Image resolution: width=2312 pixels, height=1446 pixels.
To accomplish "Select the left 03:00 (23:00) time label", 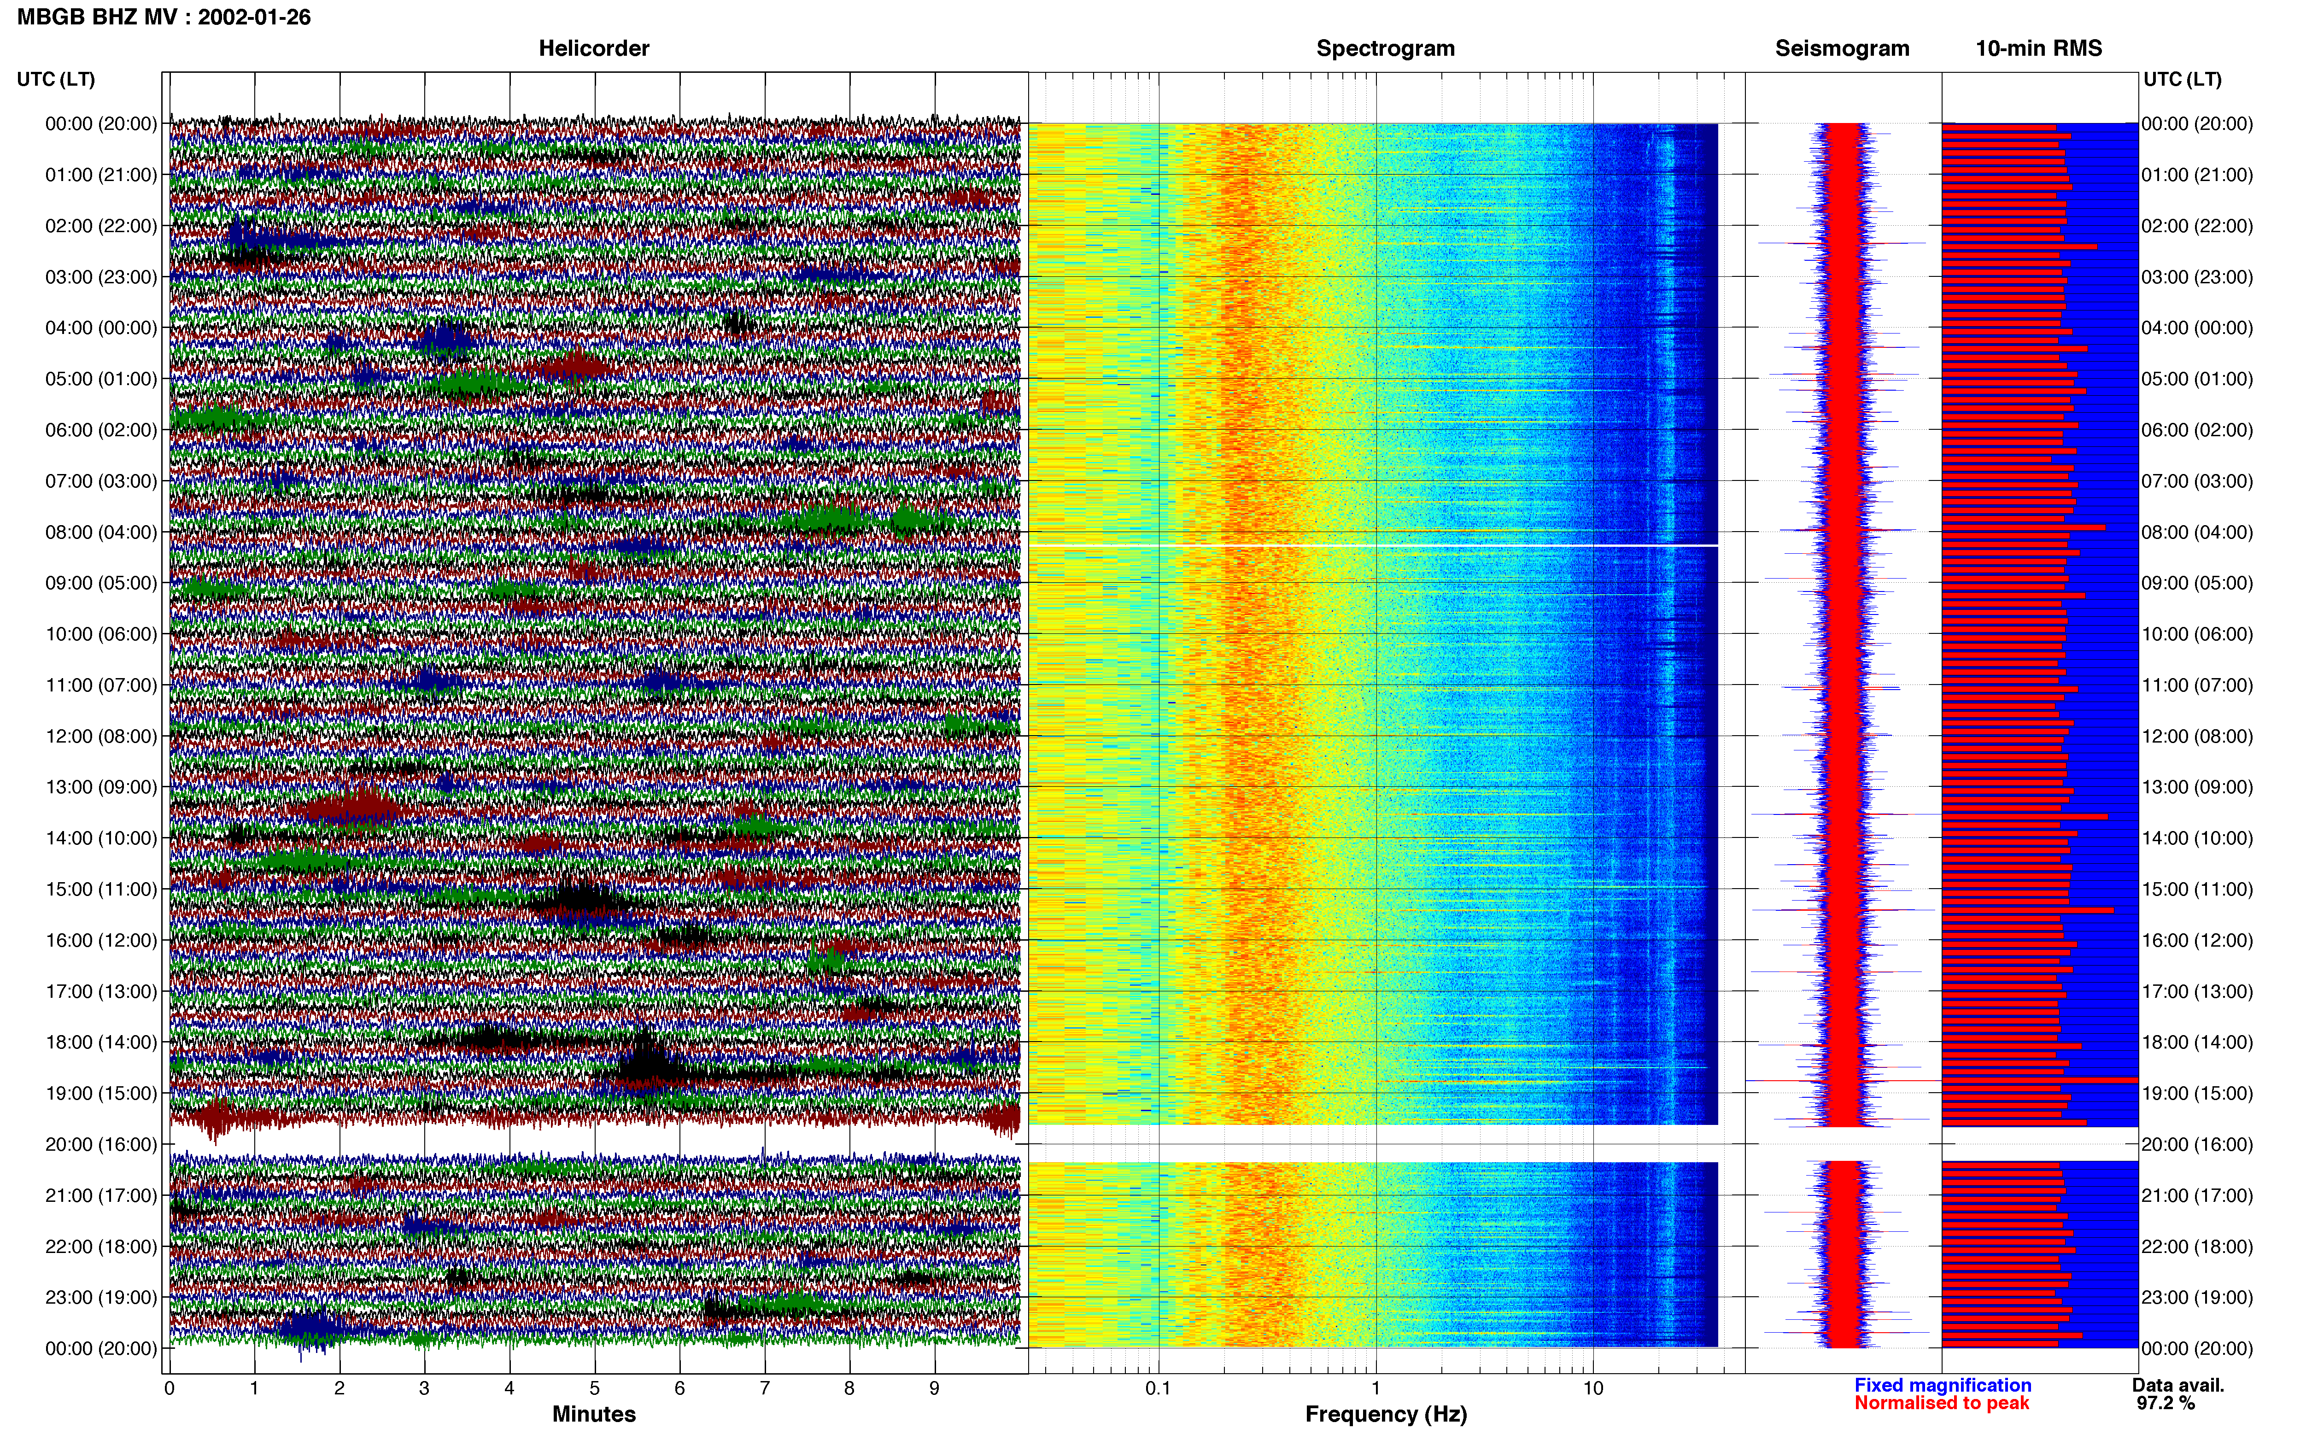I will tap(101, 277).
